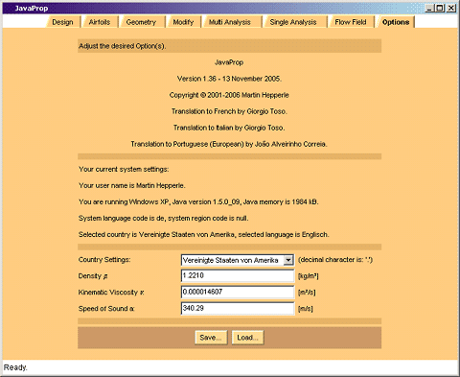Click the 'Speed of Sound' label
The height and width of the screenshot is (377, 460).
point(106,309)
